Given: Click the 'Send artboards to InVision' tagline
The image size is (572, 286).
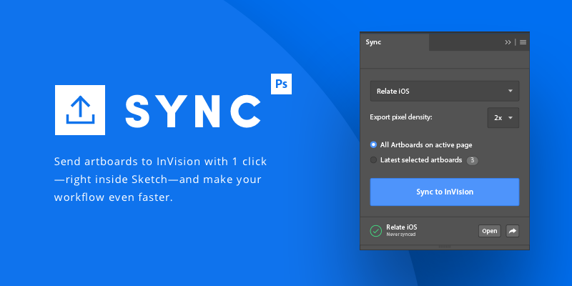Looking at the screenshot, I should tap(160, 179).
